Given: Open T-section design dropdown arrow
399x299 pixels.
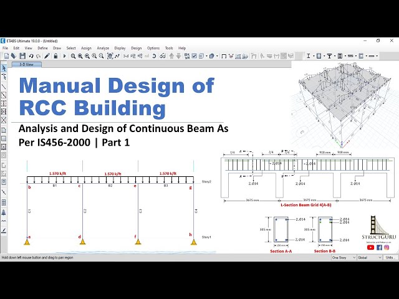Looking at the screenshot, I should tap(335, 56).
